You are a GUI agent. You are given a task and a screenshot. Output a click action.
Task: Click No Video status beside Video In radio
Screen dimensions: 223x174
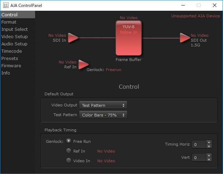(106, 161)
